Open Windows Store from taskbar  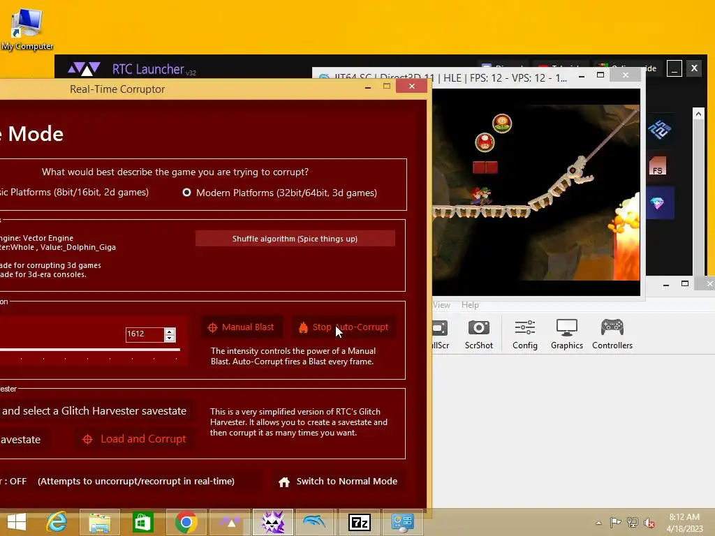(142, 522)
